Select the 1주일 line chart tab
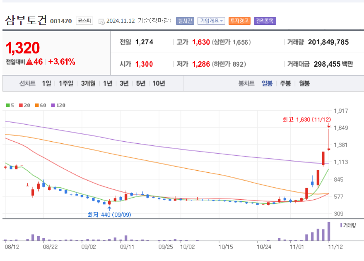 (x=66, y=83)
